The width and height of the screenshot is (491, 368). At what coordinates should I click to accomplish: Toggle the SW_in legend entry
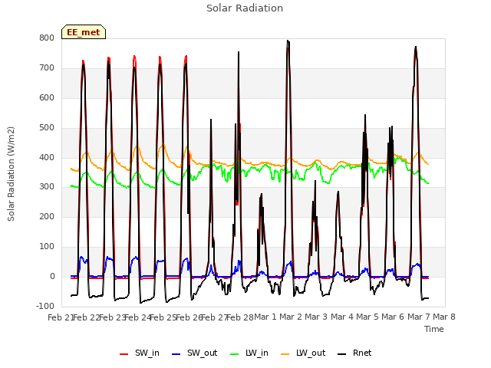(x=140, y=353)
